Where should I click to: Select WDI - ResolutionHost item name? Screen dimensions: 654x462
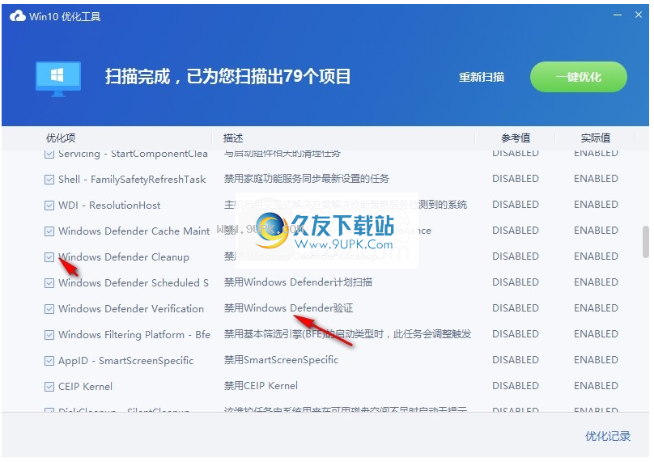(x=109, y=206)
